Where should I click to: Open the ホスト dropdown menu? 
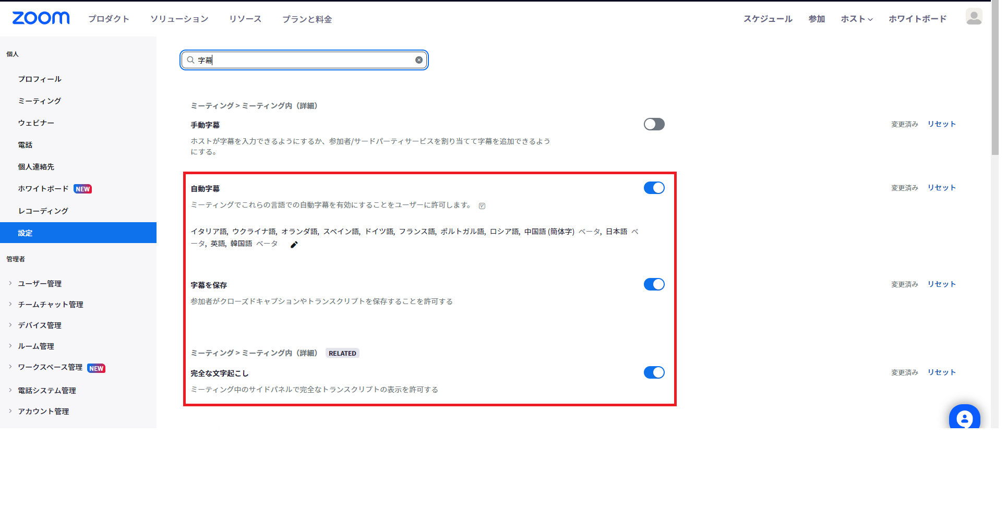856,19
